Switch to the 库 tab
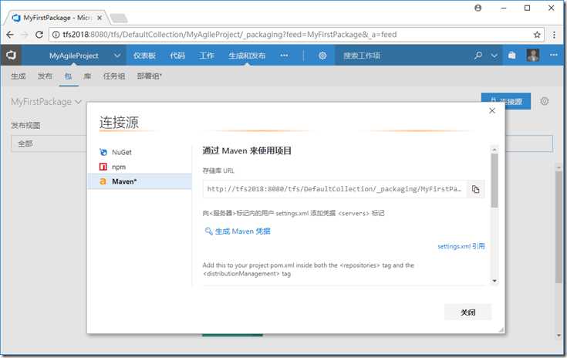Image resolution: width=567 pixels, height=358 pixels. 87,76
